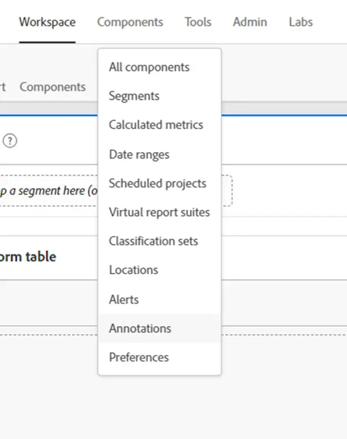Open Scheduled projects from the menu
This screenshot has width=347, height=439.
click(157, 183)
